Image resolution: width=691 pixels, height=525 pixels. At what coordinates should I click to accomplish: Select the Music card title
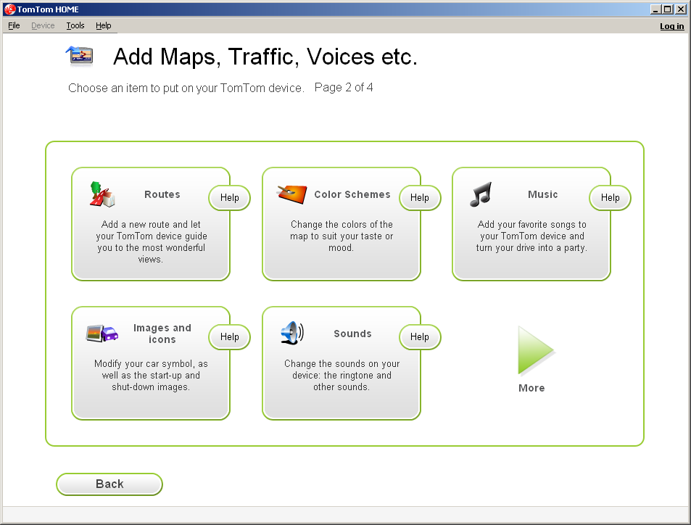pos(543,194)
